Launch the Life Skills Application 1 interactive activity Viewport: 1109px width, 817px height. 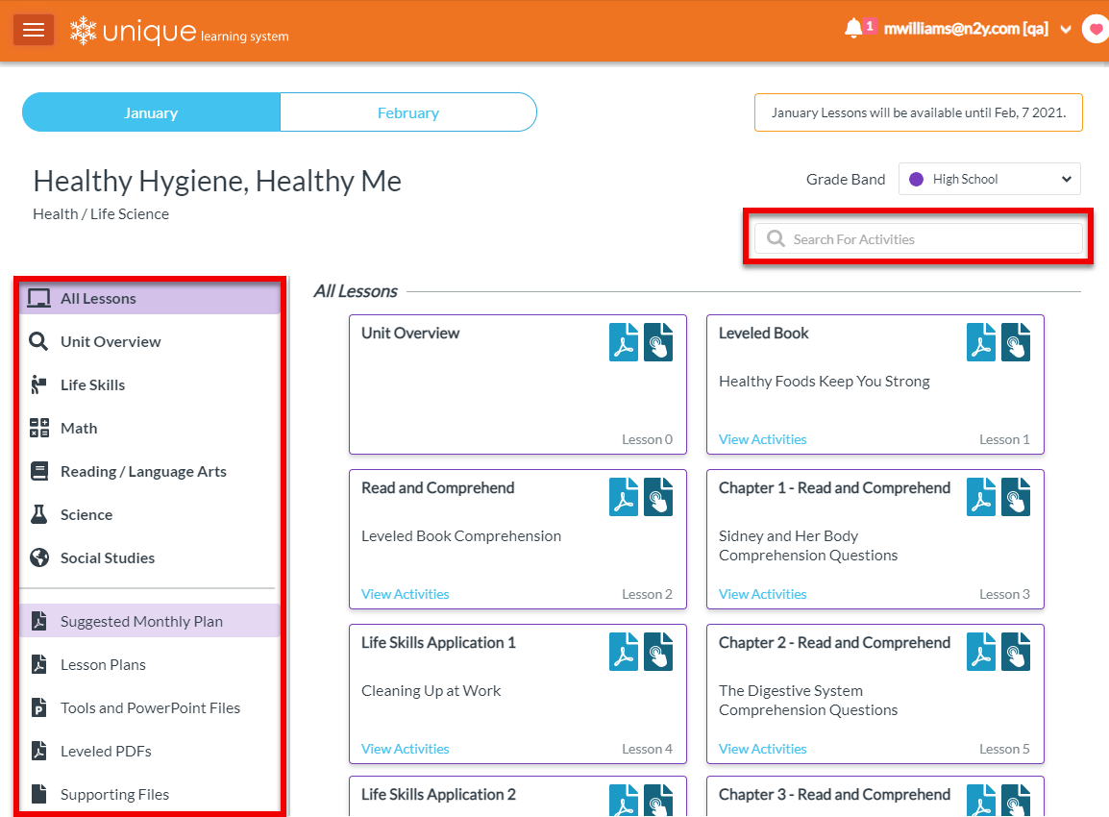pyautogui.click(x=657, y=652)
